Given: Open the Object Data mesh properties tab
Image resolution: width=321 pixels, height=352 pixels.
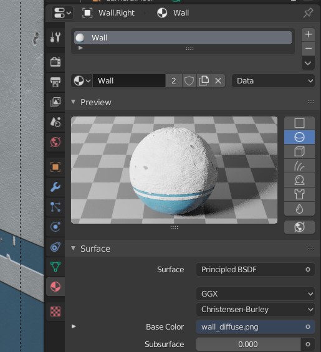Looking at the screenshot, I should [x=55, y=267].
